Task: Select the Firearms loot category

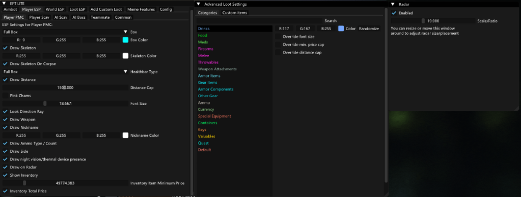Action: tap(234, 49)
